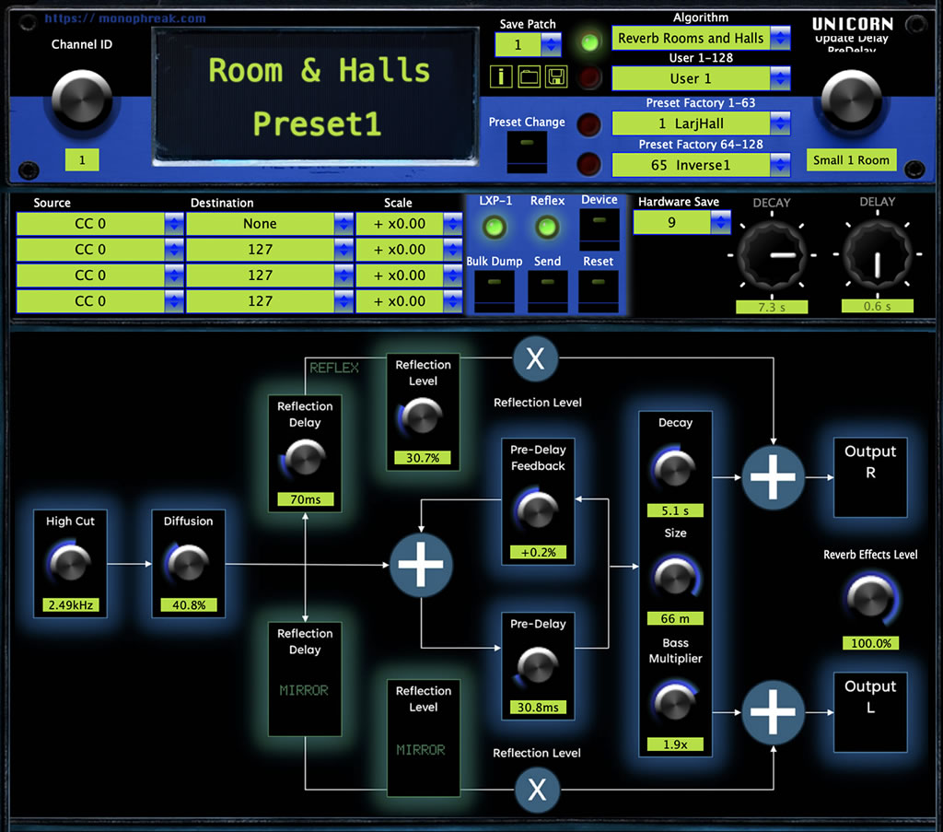
Task: Open the Hardware Save dropdown
Action: point(681,222)
